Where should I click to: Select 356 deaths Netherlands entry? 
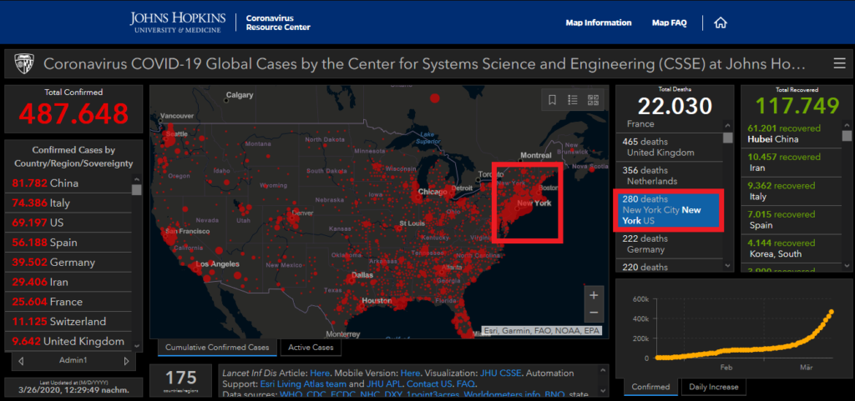(x=669, y=176)
